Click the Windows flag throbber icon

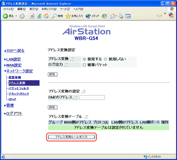[172, 9]
